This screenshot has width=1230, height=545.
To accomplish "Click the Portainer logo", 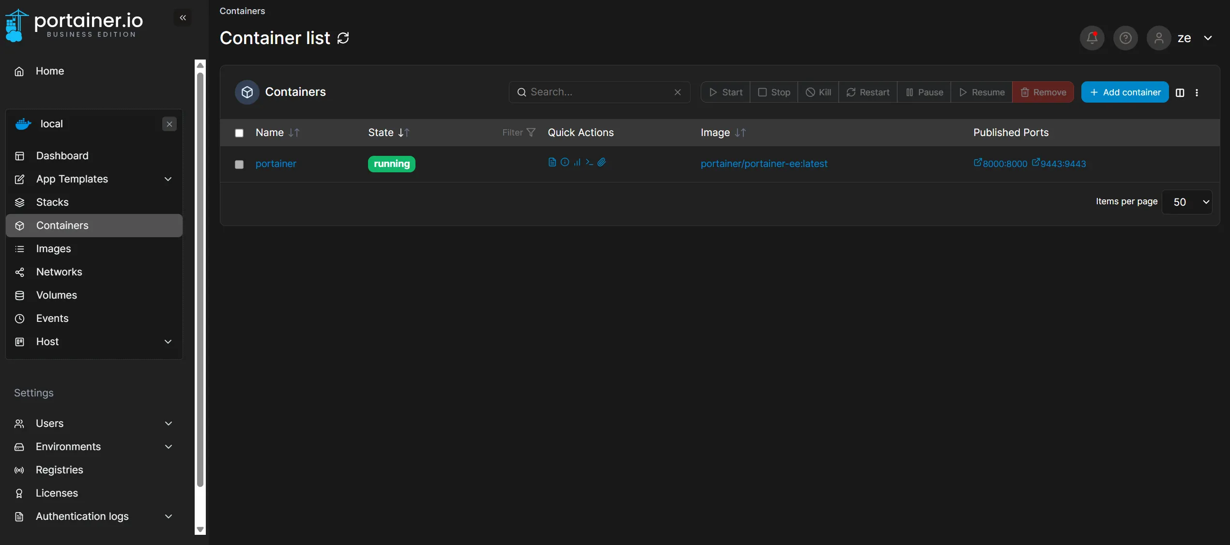I will pyautogui.click(x=74, y=25).
